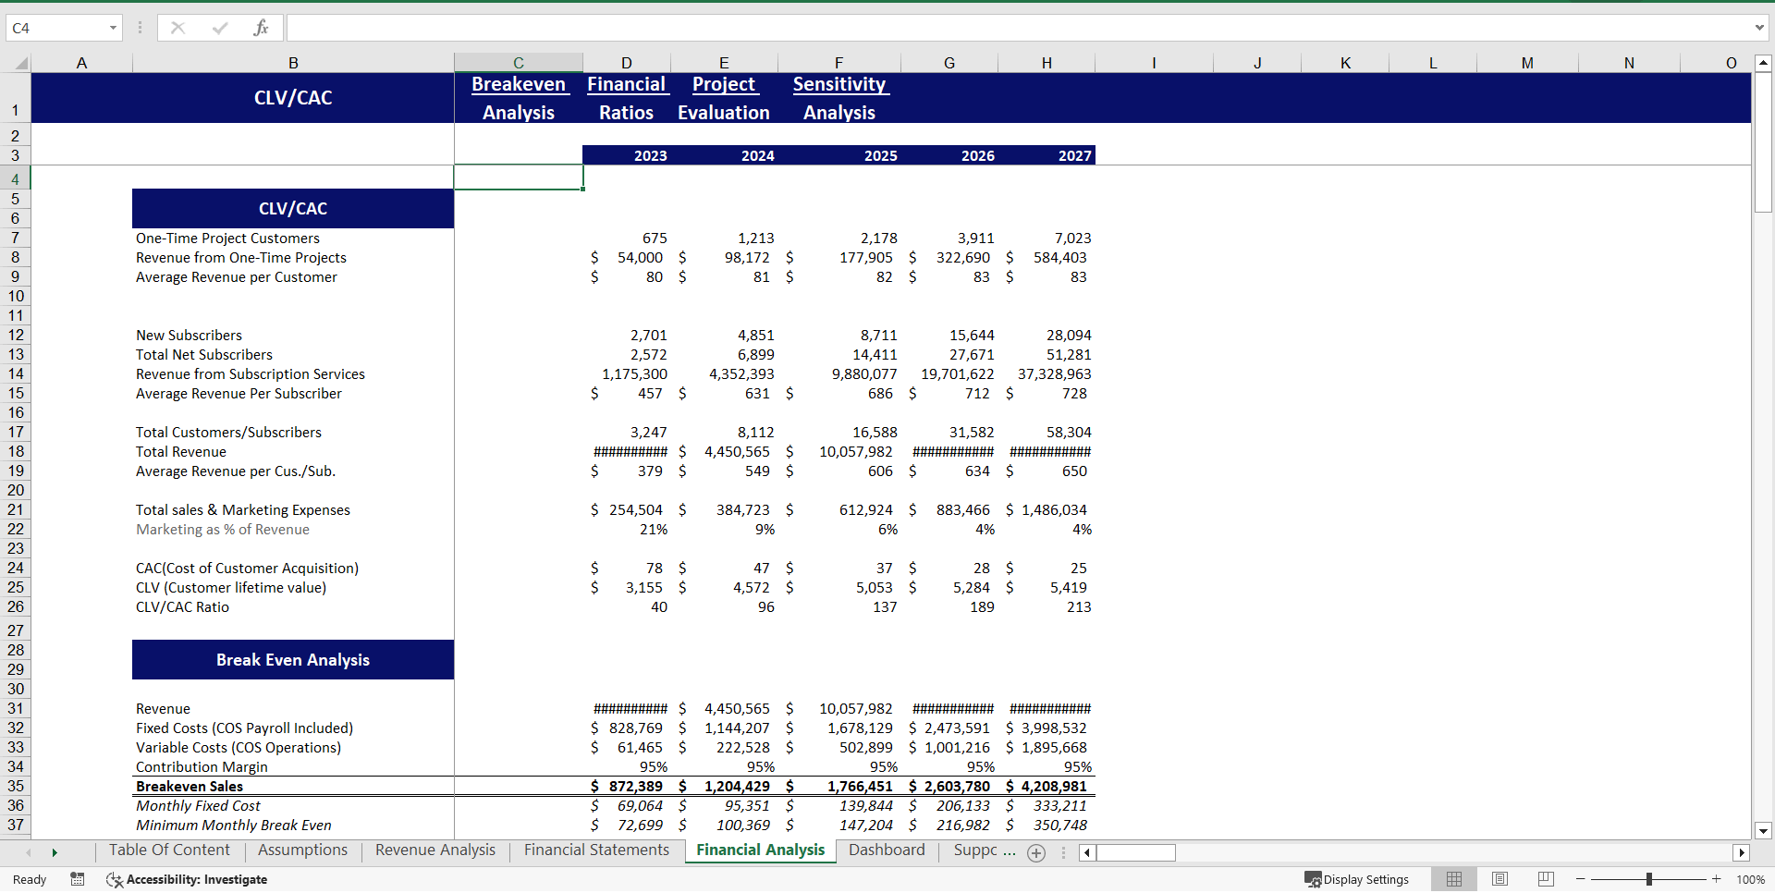Open the macro recording icon in status bar
The height and width of the screenshot is (893, 1775).
78,879
